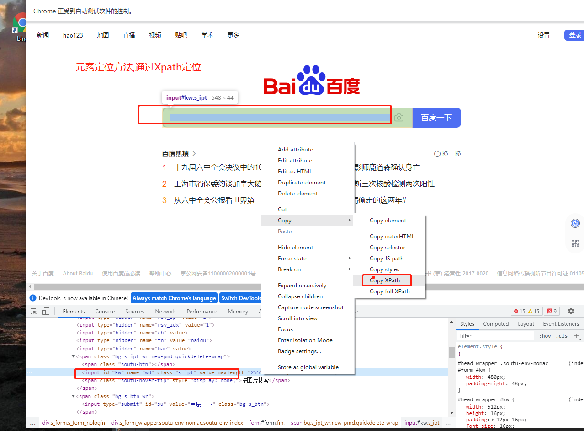Image resolution: width=584 pixels, height=431 pixels.
Task: Choose Copy outerHTML
Action: click(389, 237)
